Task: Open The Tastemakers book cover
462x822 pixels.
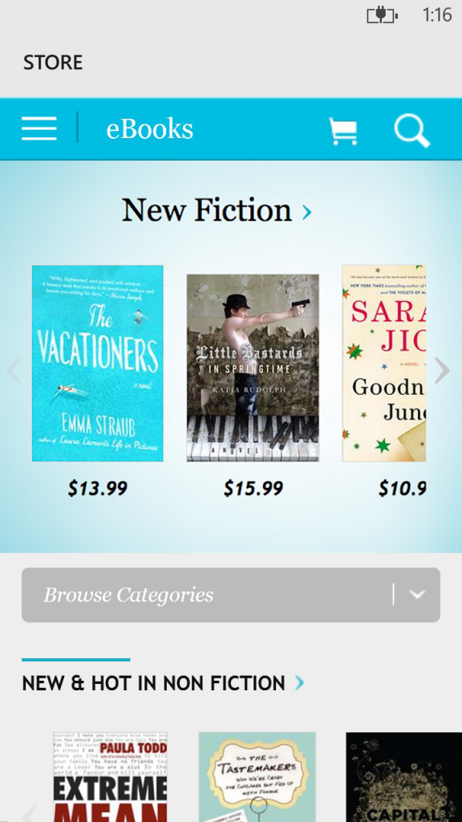Action: [257, 777]
